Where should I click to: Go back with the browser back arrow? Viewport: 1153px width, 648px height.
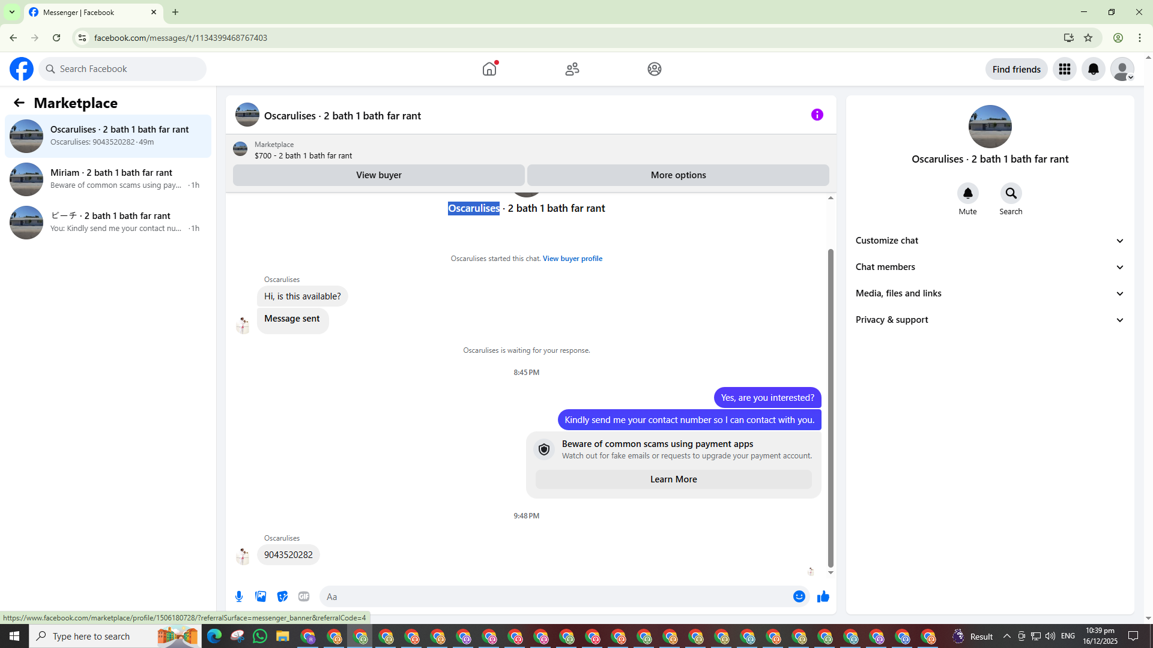click(x=13, y=38)
